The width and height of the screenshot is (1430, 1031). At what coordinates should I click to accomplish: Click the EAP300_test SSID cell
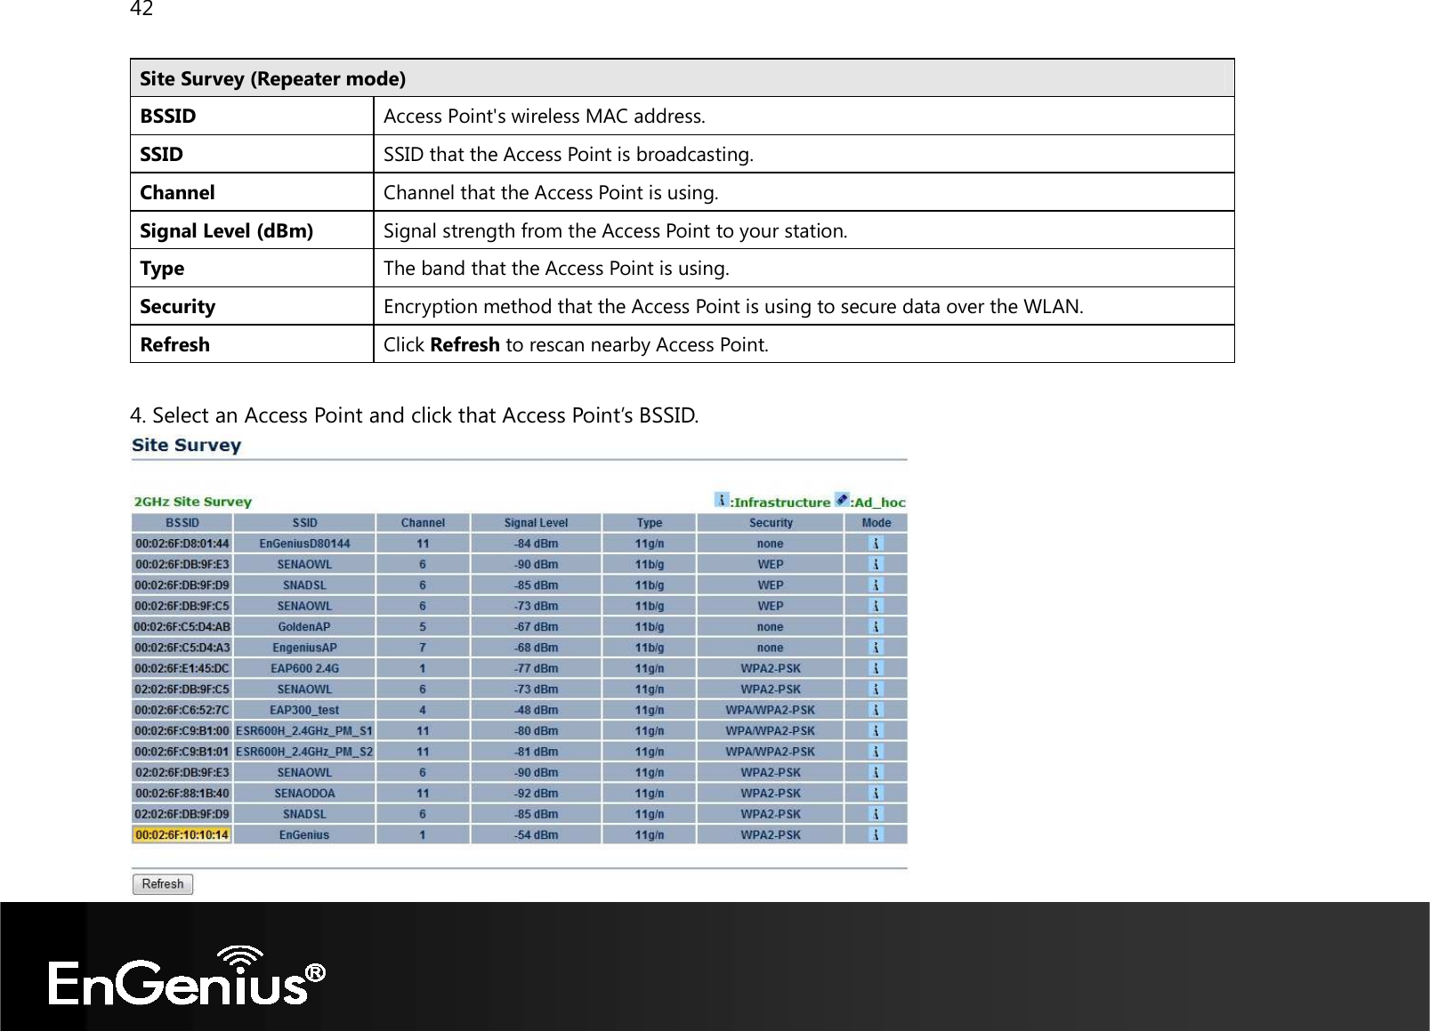[304, 710]
